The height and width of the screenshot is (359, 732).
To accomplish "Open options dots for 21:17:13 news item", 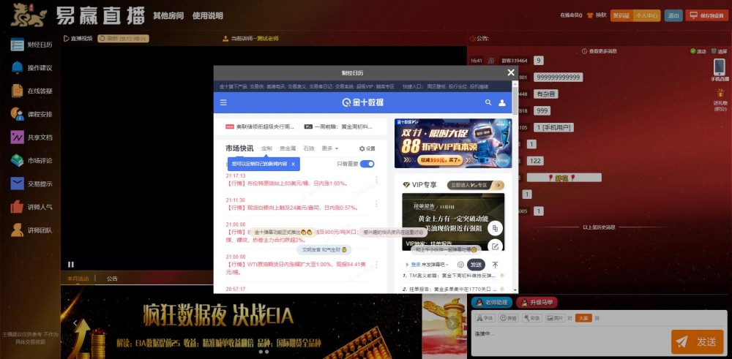I will point(376,180).
